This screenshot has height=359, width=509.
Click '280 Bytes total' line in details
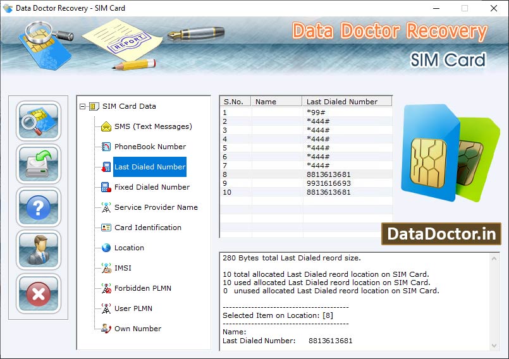[x=291, y=258]
